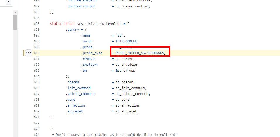
Task: Select line number 605
Action: coord(37,24)
